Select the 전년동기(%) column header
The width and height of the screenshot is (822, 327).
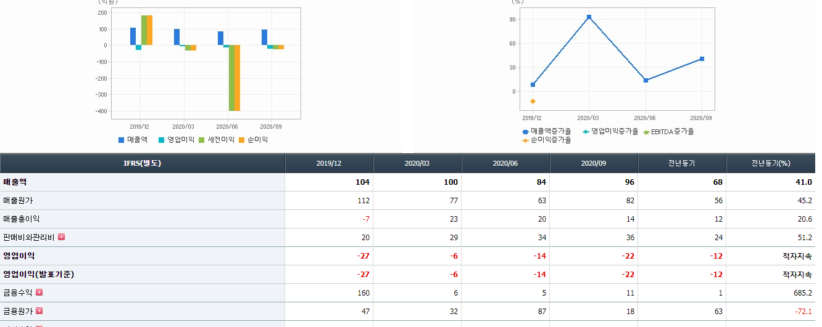[771, 164]
